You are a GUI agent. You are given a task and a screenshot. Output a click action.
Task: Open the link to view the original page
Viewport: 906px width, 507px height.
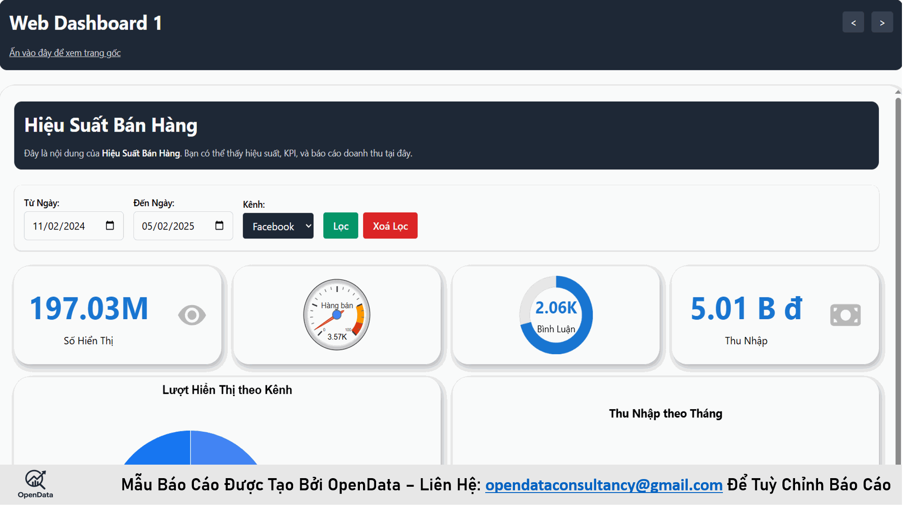65,53
